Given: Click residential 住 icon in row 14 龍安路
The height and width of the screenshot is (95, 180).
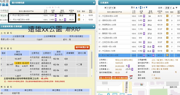Looking at the screenshot, I should point(167,29).
